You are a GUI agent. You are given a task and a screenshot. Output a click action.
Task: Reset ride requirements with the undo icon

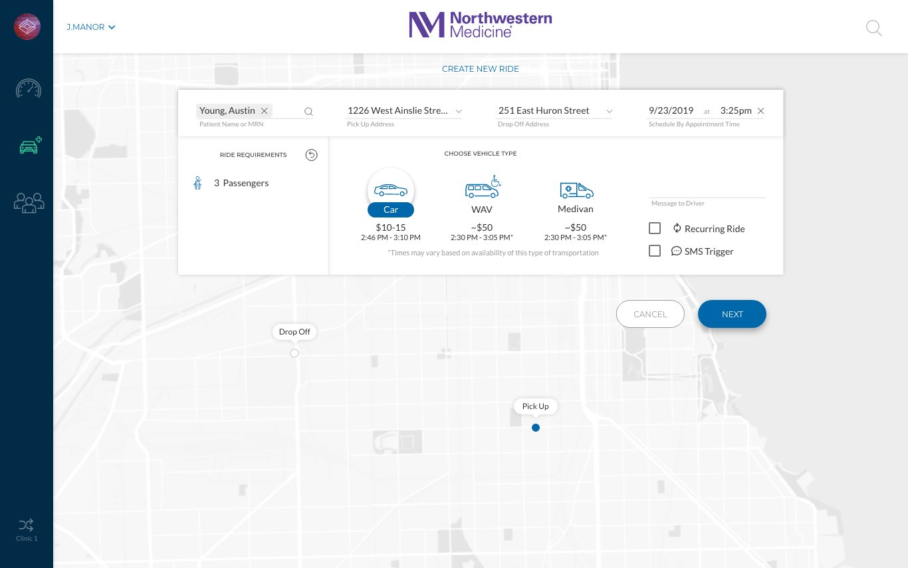[311, 155]
